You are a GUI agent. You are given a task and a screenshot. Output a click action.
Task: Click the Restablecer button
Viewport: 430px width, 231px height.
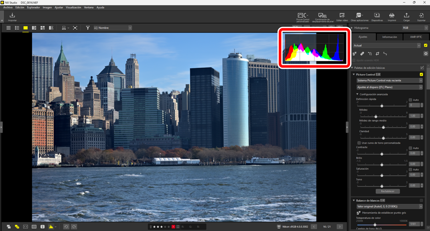point(387,191)
